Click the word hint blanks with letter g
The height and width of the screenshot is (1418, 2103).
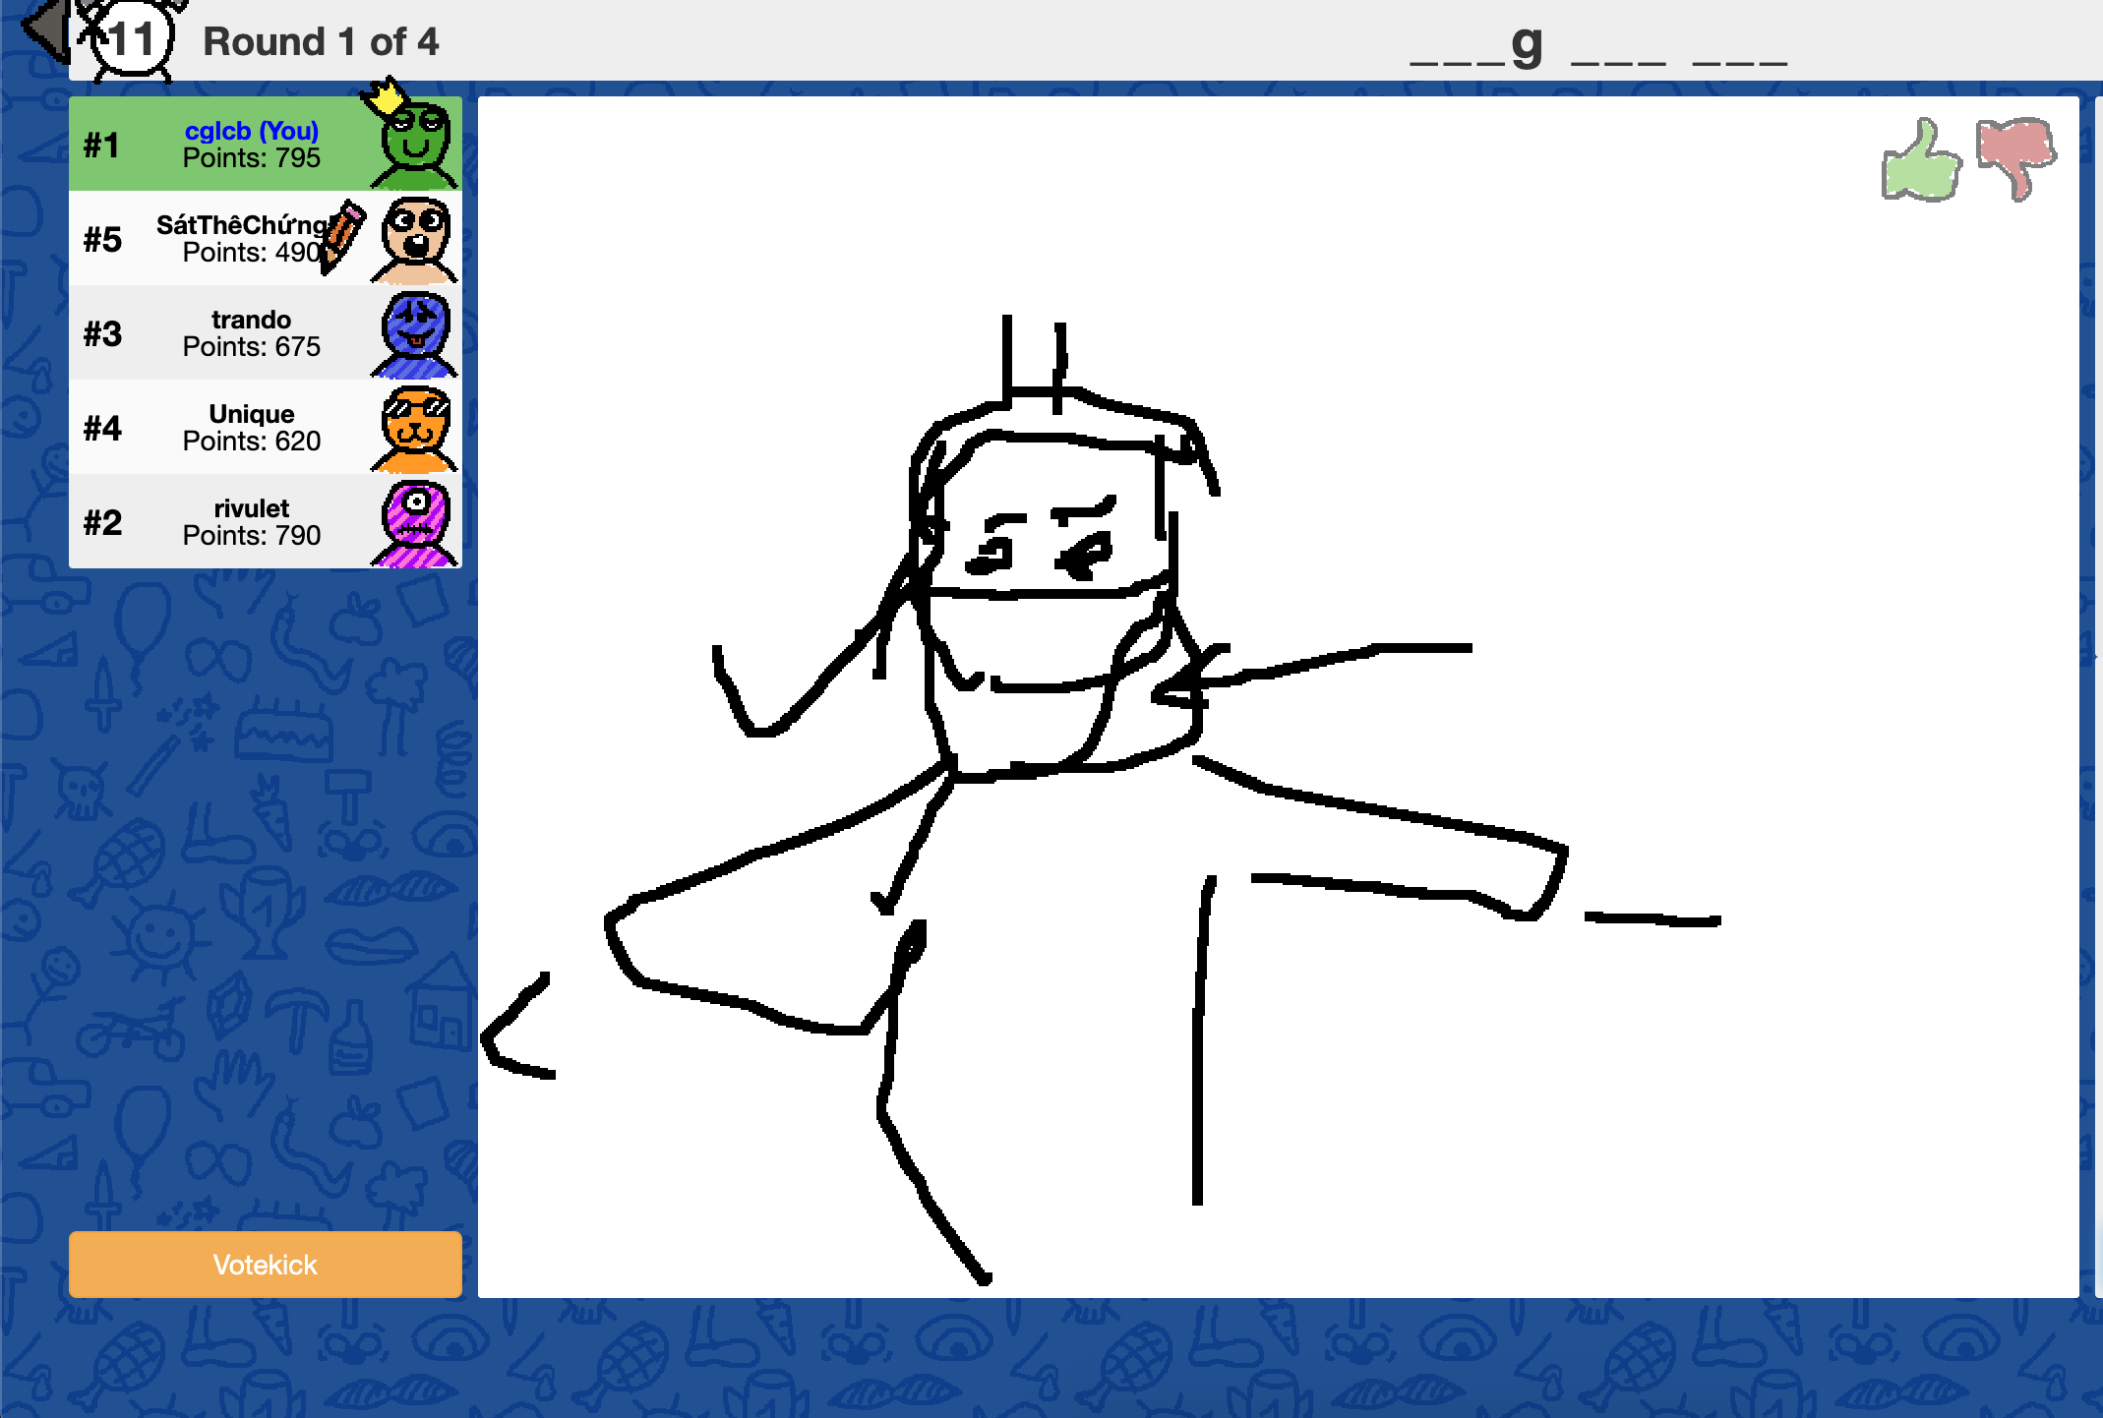pyautogui.click(x=1597, y=45)
